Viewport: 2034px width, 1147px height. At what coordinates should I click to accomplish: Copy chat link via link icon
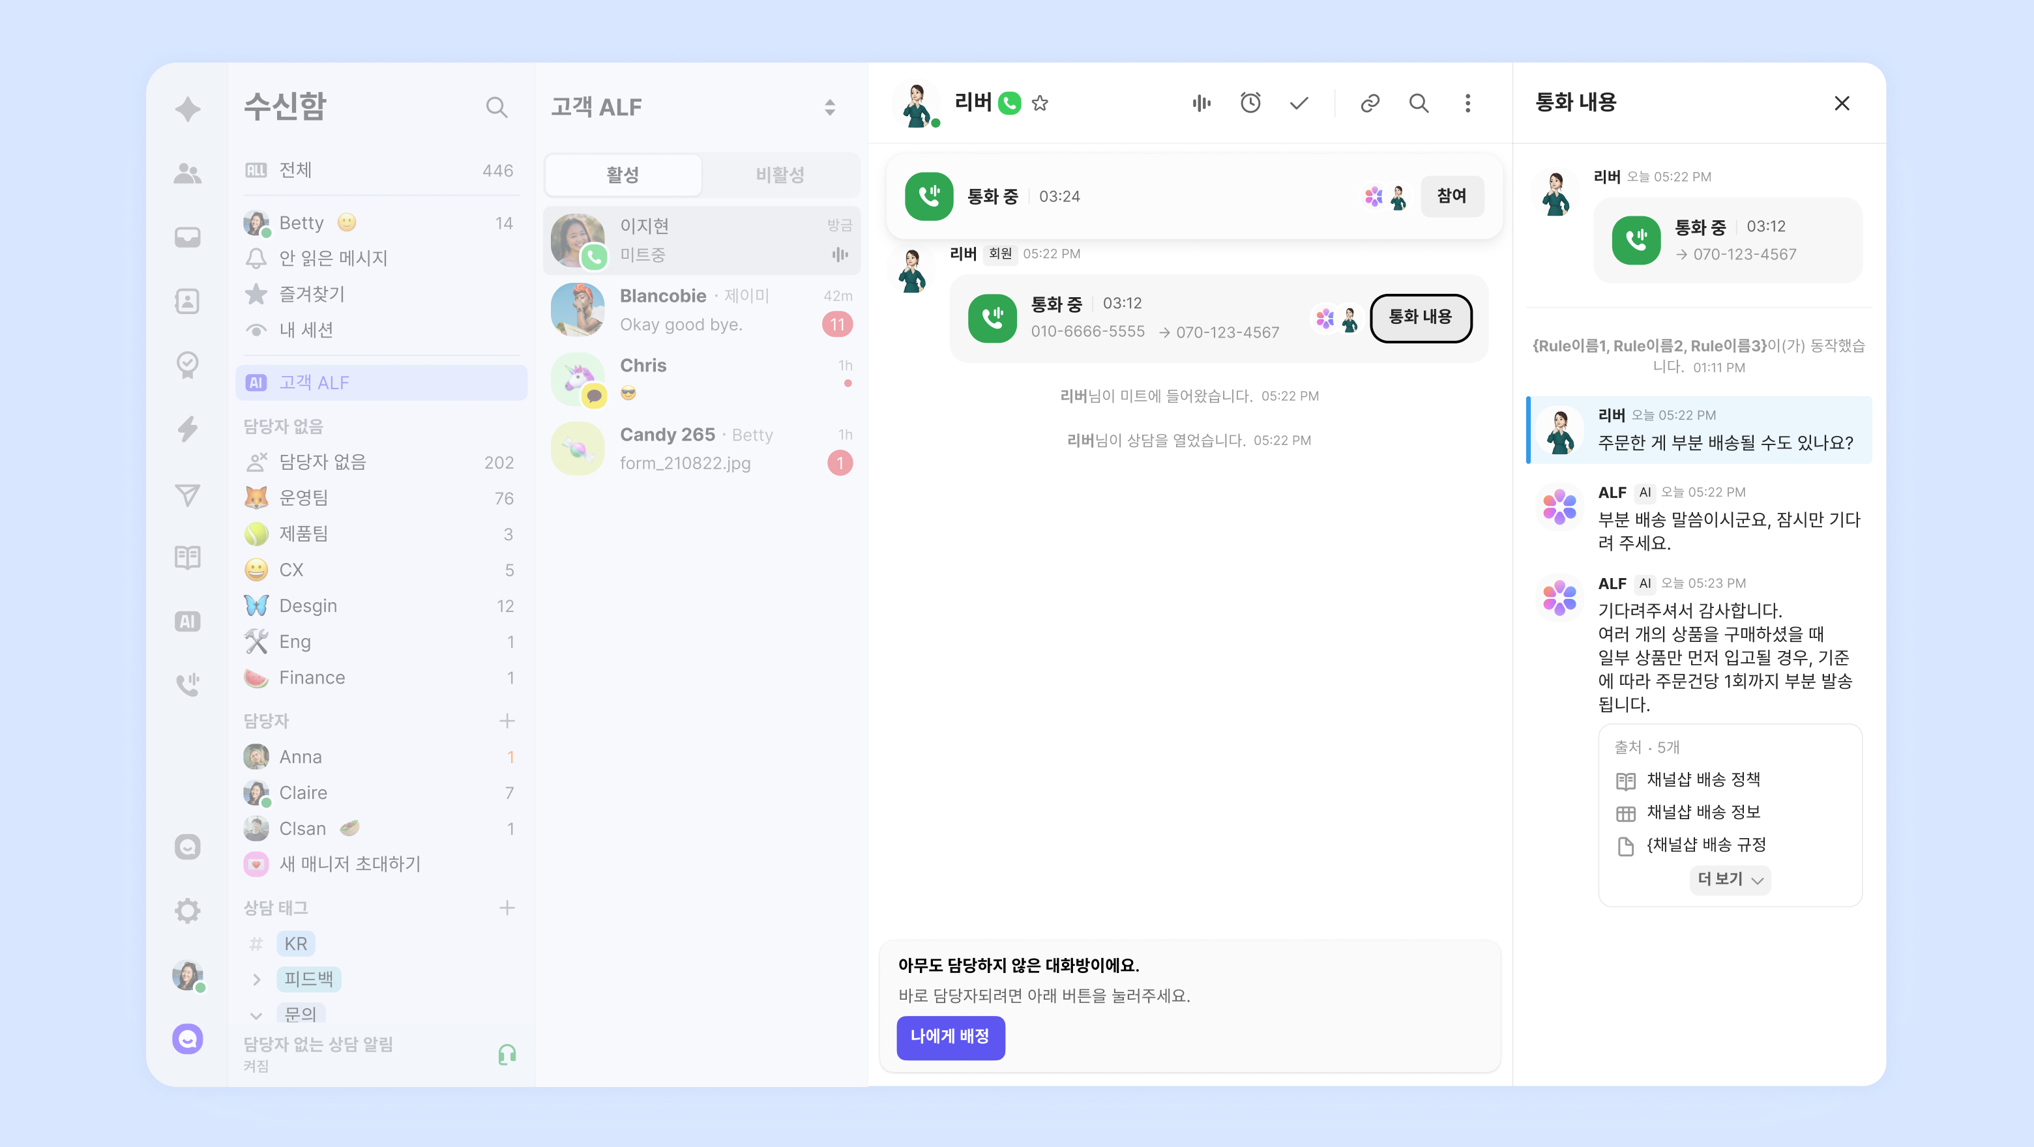(1370, 104)
